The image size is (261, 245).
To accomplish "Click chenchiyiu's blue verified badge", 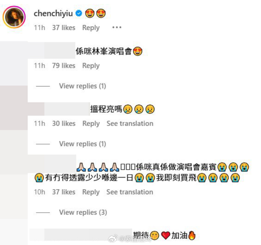I will [x=79, y=13].
